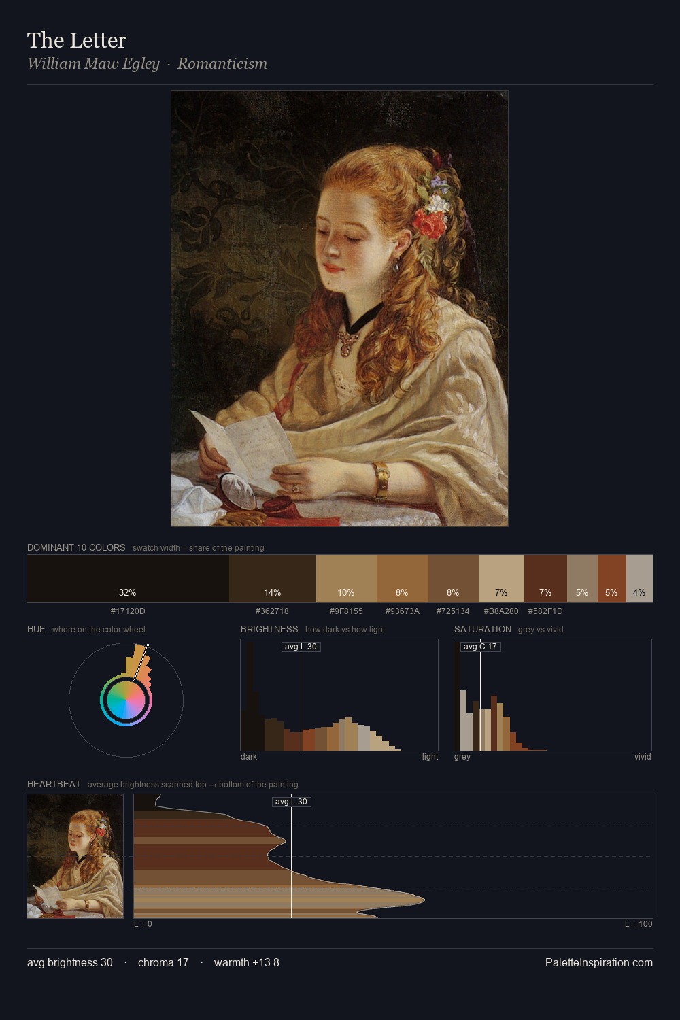Click the hex code #B8A280

coord(501,611)
